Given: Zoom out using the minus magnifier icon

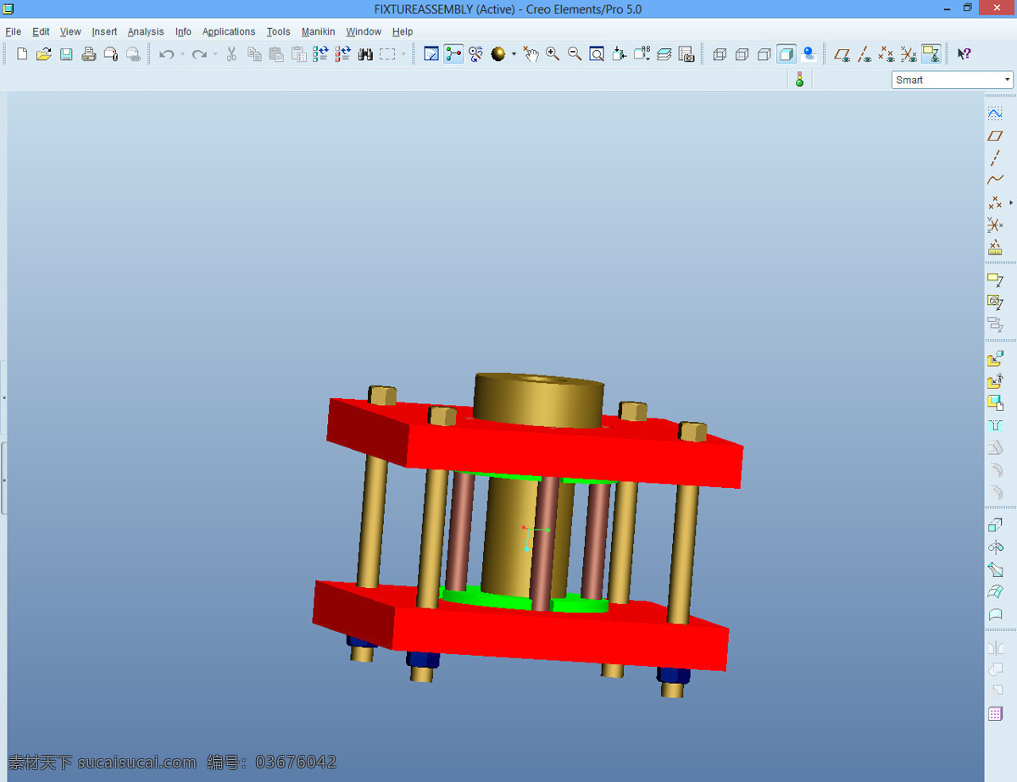Looking at the screenshot, I should [575, 54].
